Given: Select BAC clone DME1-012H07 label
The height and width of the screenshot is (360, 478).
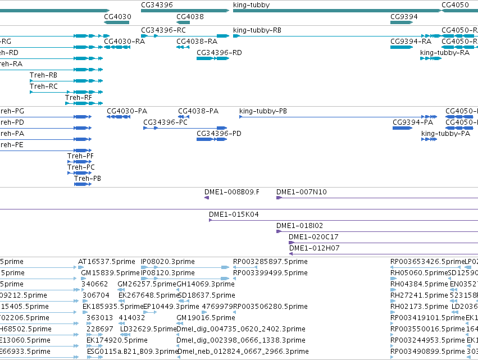Looking at the screenshot, I should tap(315, 248).
